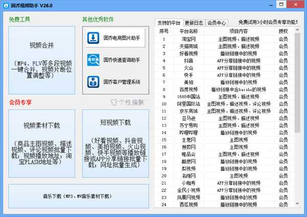Image resolution: width=307 pixels, height=217 pixels.
Task: Select the 京东商城 row
Action: pos(225,111)
